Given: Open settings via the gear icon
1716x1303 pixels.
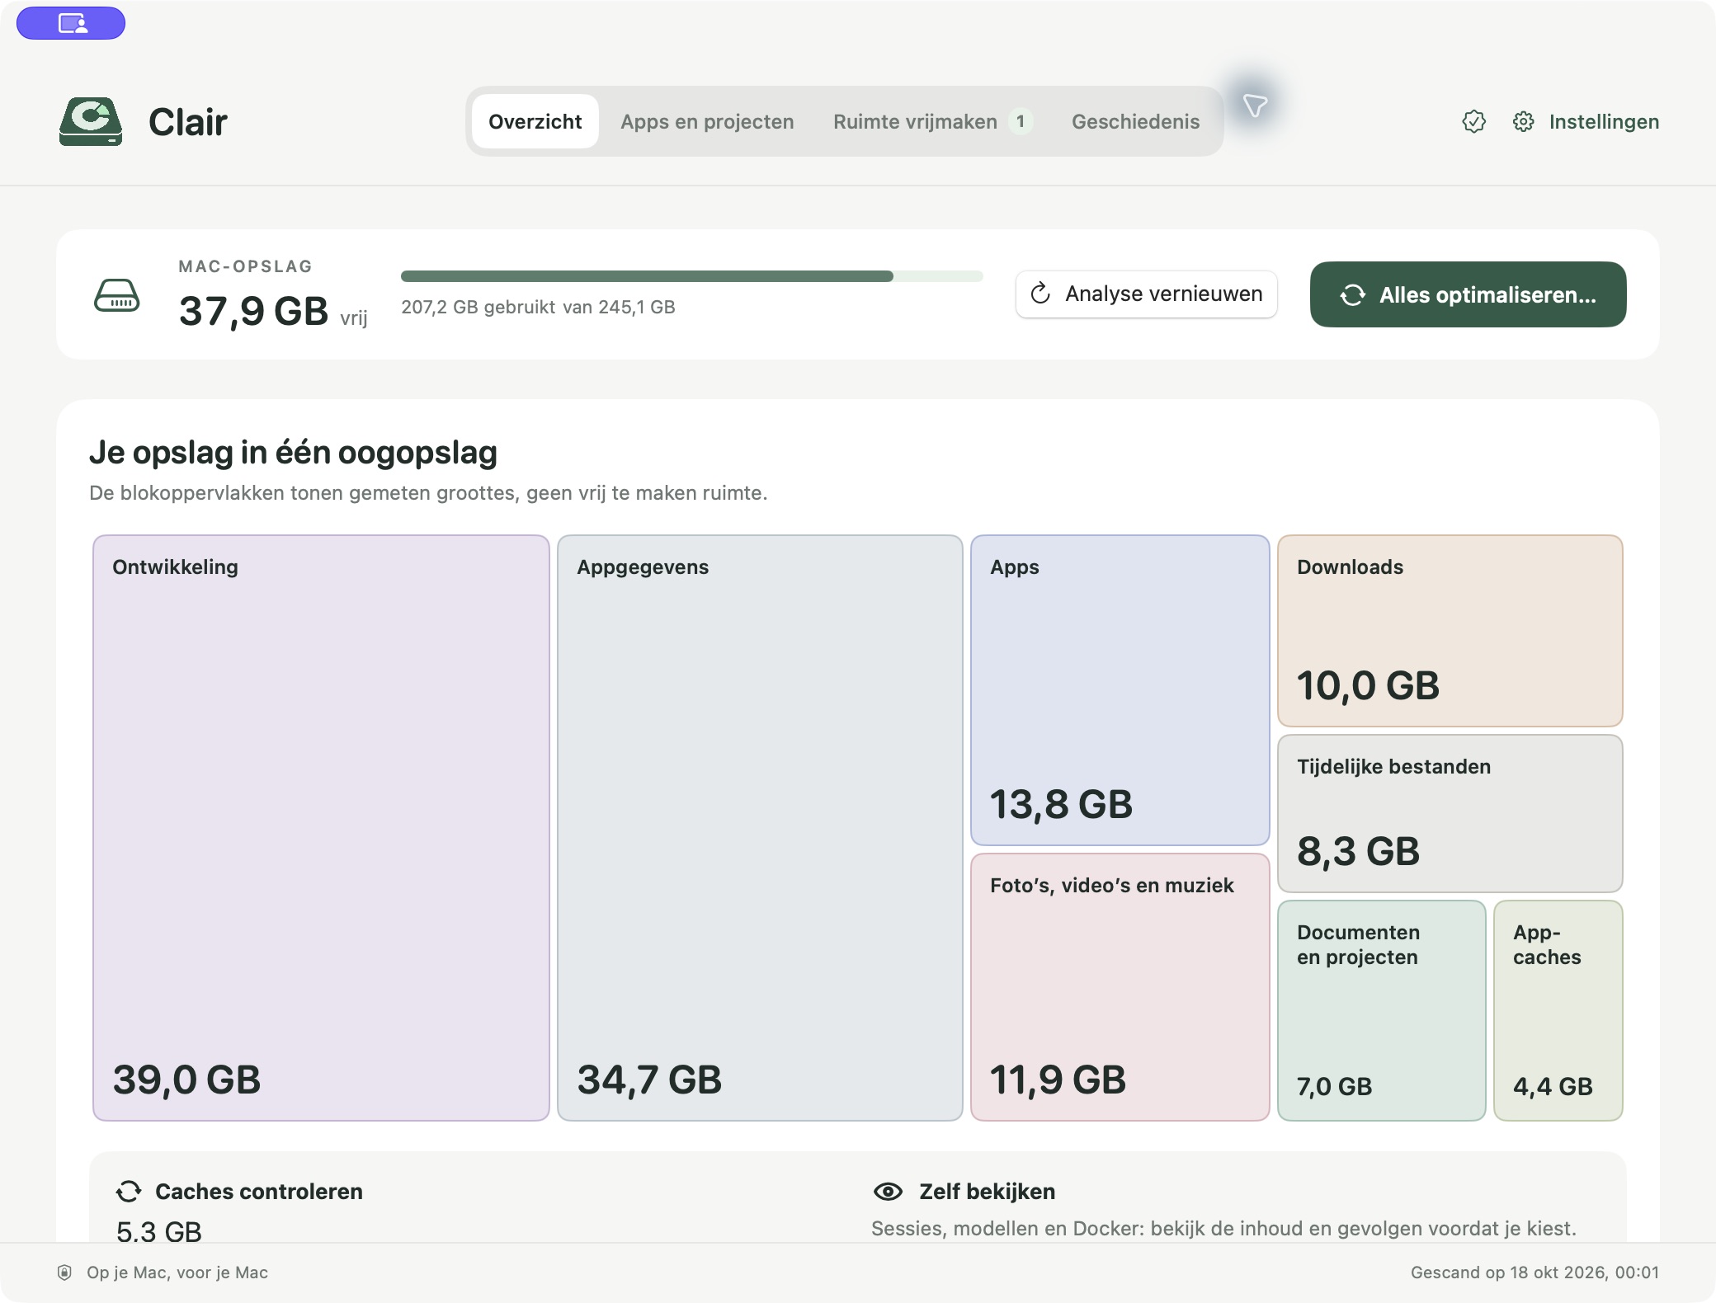Looking at the screenshot, I should pyautogui.click(x=1523, y=122).
